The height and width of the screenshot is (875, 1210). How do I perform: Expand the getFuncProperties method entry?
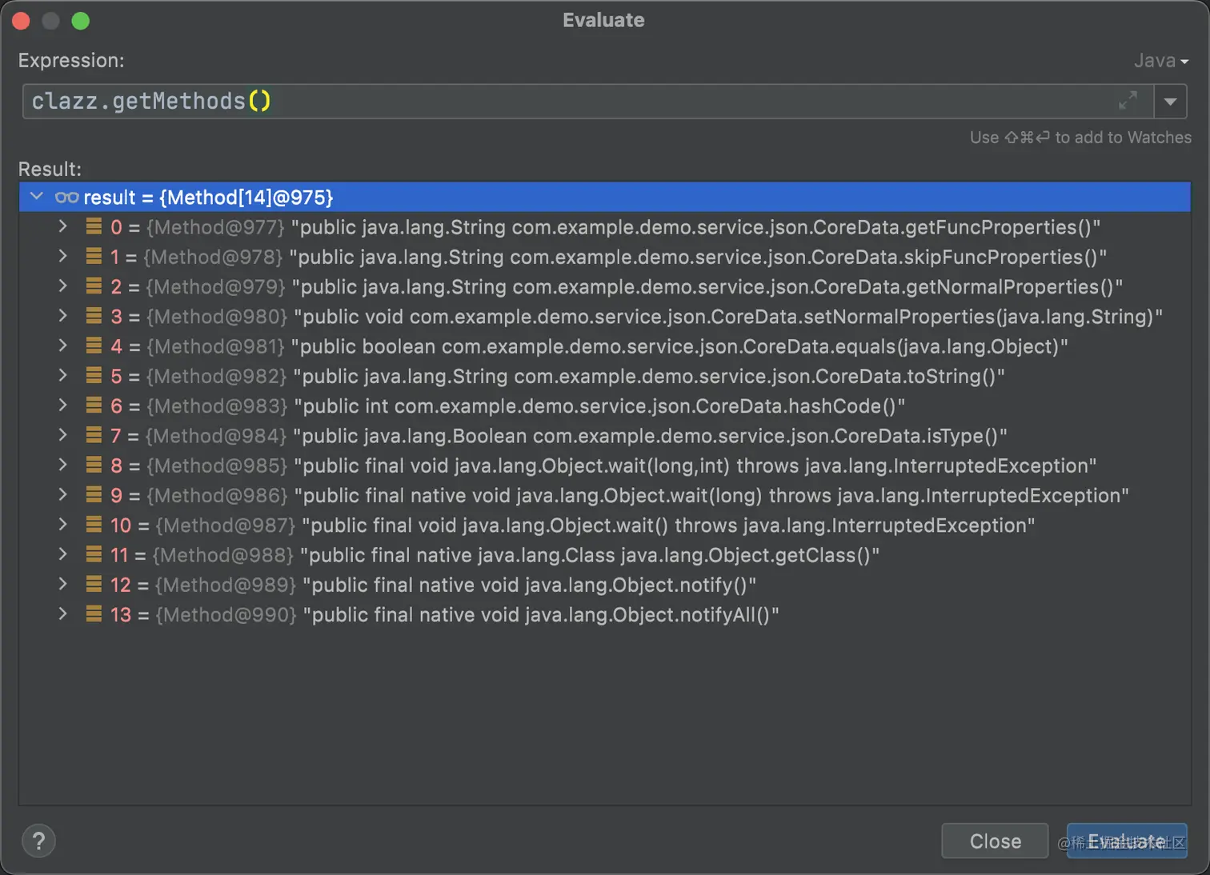pyautogui.click(x=63, y=227)
